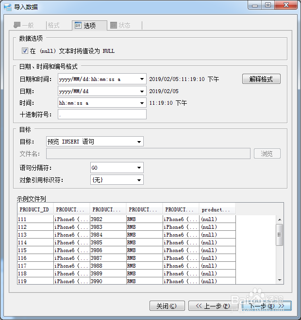The height and width of the screenshot is (320, 301).
Task: Click the lowercase product... column header
Action: coord(217,209)
